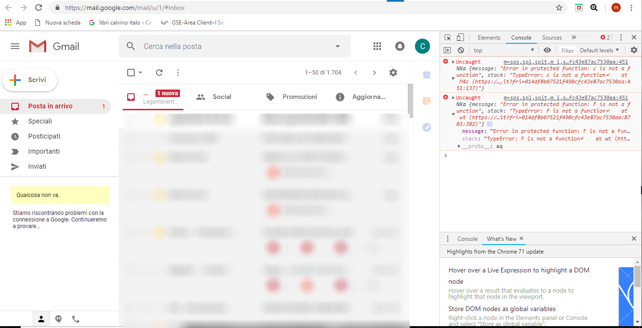Click the Gmail main menu hamburger icon
The width and height of the screenshot is (642, 328).
(15, 46)
